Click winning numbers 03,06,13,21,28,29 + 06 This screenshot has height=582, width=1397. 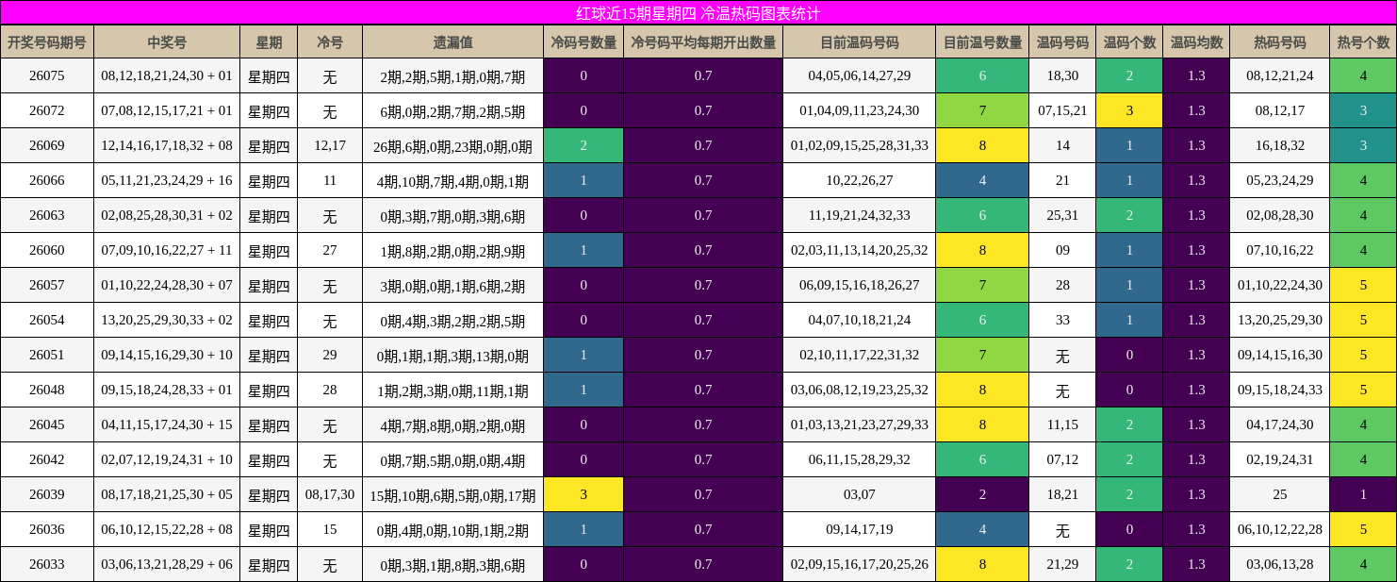pos(167,564)
